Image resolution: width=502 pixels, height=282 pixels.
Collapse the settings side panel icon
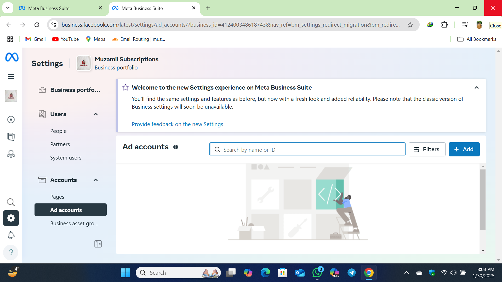click(98, 244)
